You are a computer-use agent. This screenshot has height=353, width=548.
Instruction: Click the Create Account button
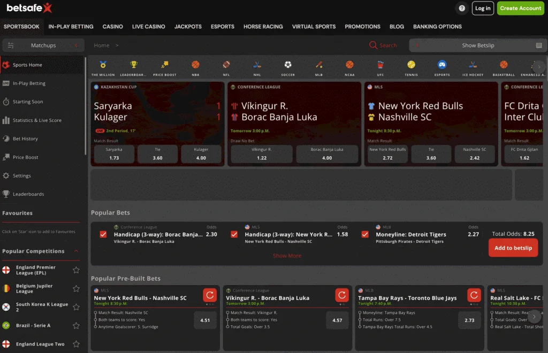520,9
